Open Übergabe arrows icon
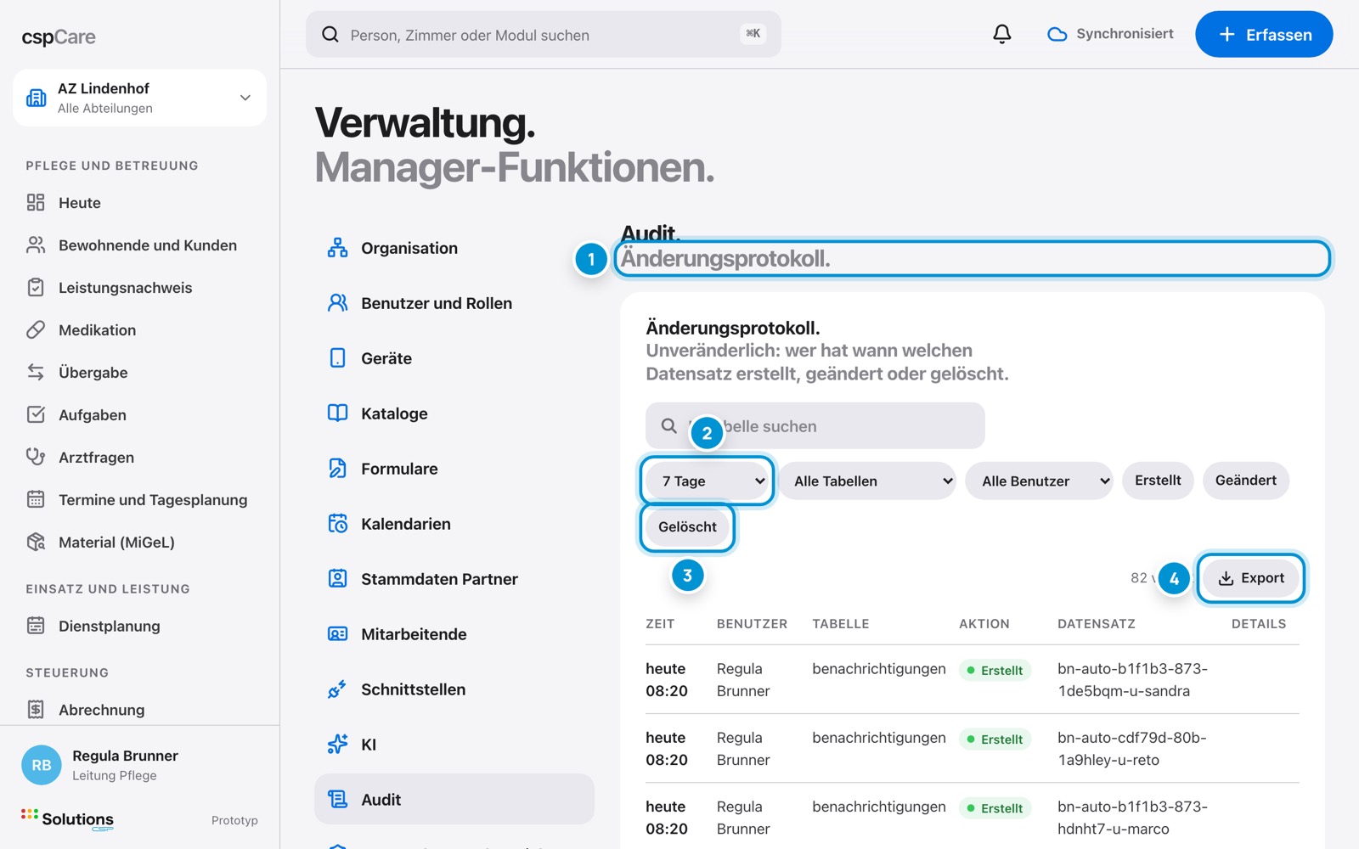Image resolution: width=1359 pixels, height=849 pixels. (x=36, y=372)
